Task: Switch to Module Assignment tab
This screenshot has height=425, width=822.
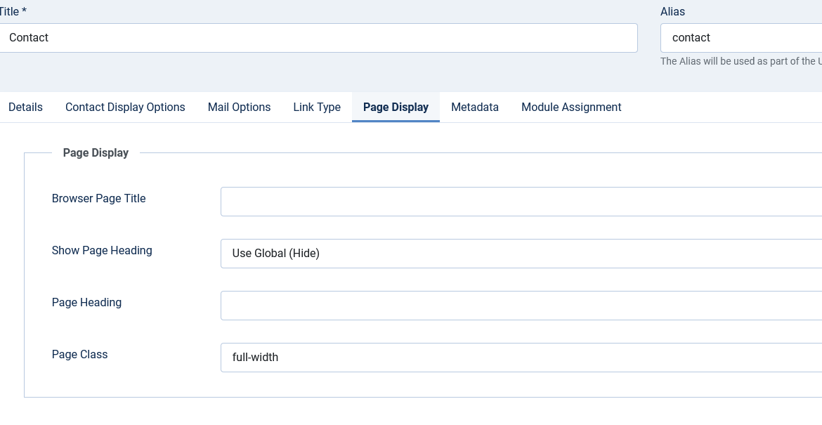Action: pos(571,107)
